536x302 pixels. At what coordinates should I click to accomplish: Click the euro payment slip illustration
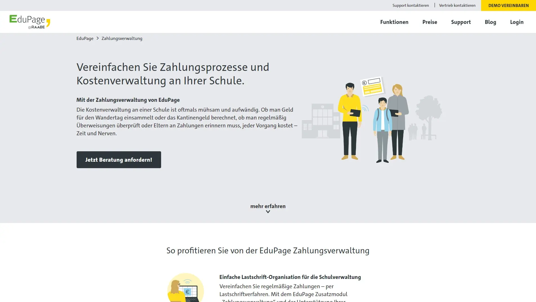(x=372, y=86)
